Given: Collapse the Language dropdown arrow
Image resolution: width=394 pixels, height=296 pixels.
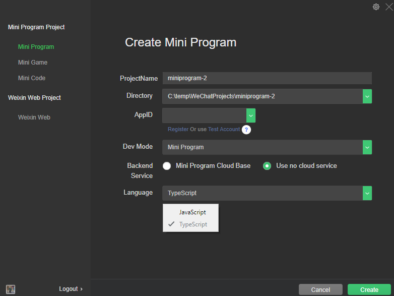Looking at the screenshot, I should click(x=367, y=193).
